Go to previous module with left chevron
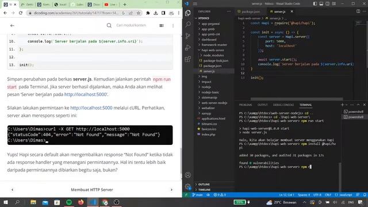368x207 pixels. [x=12, y=190]
